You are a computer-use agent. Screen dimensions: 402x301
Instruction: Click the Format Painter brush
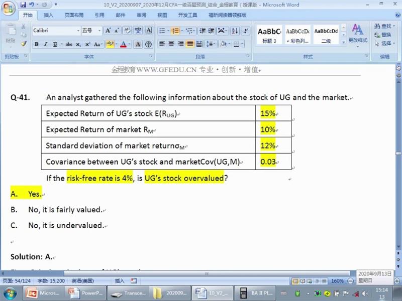24,44
